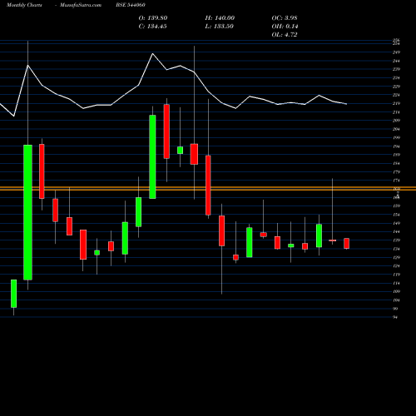This screenshot has width=416, height=416.
Task: Click the 149 price axis label
Action: point(396,223)
